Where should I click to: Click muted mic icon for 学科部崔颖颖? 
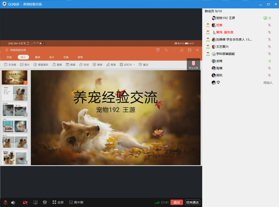tap(269, 54)
